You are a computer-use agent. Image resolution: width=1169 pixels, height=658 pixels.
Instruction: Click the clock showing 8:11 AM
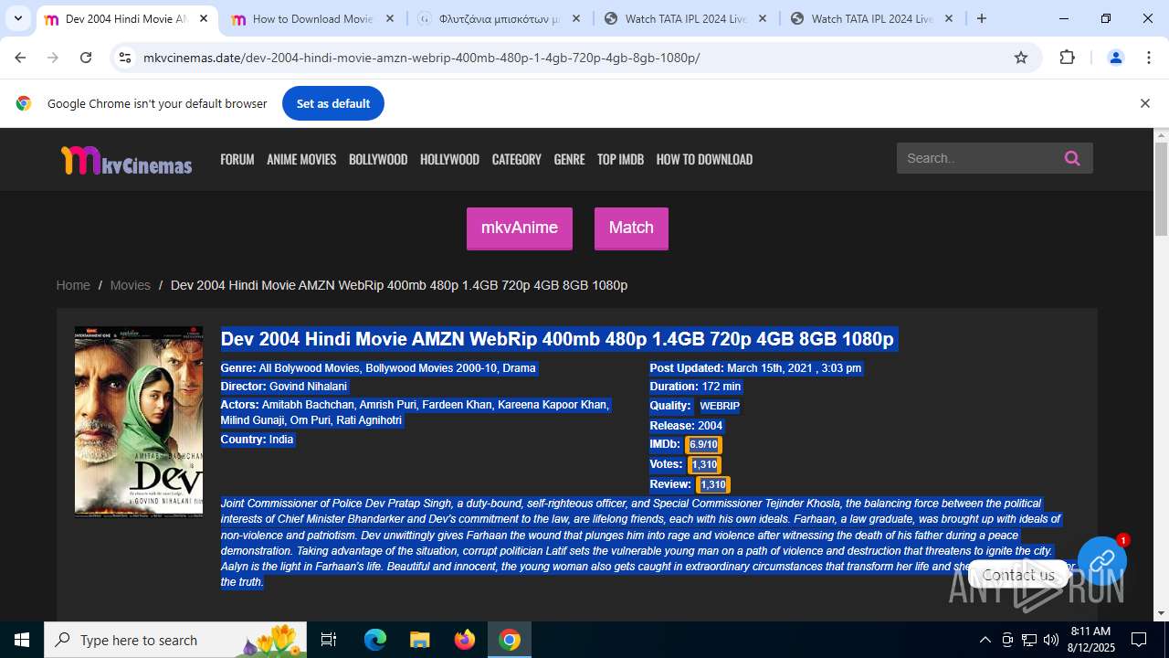pos(1090,631)
